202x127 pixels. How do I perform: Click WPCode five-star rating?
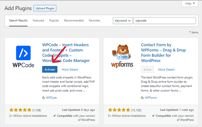coord(20,110)
